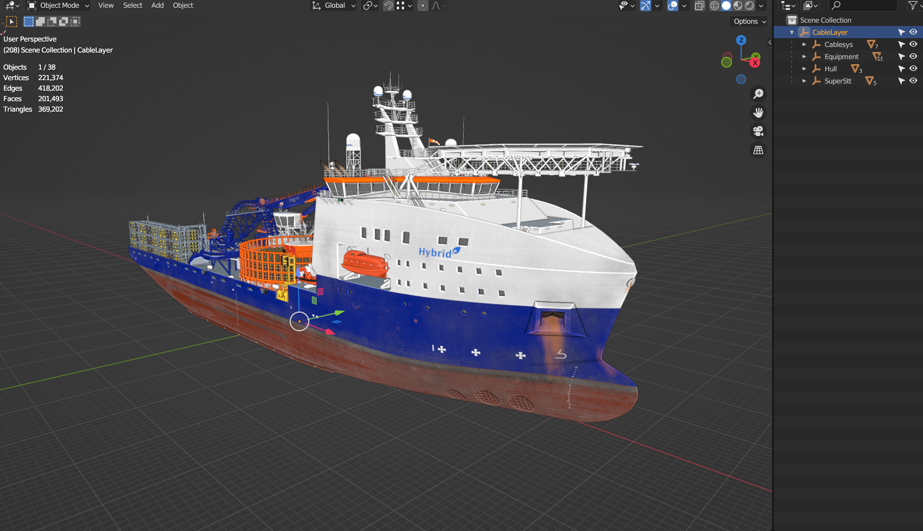Image resolution: width=923 pixels, height=531 pixels.
Task: Hide Hull with its eye icon
Action: 913,69
